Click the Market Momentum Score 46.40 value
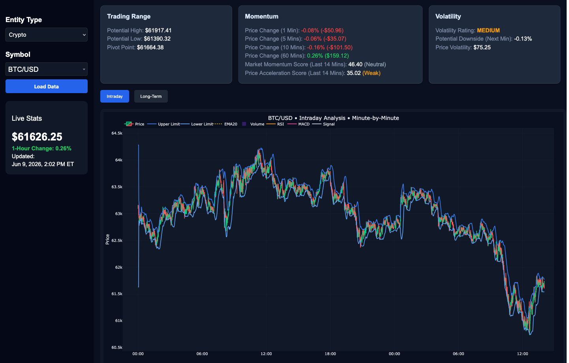Viewport: 569px width, 363px height. point(355,64)
